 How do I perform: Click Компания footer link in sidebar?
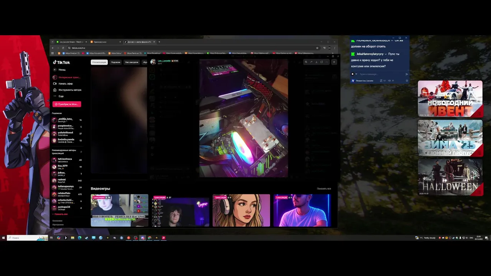(58, 221)
